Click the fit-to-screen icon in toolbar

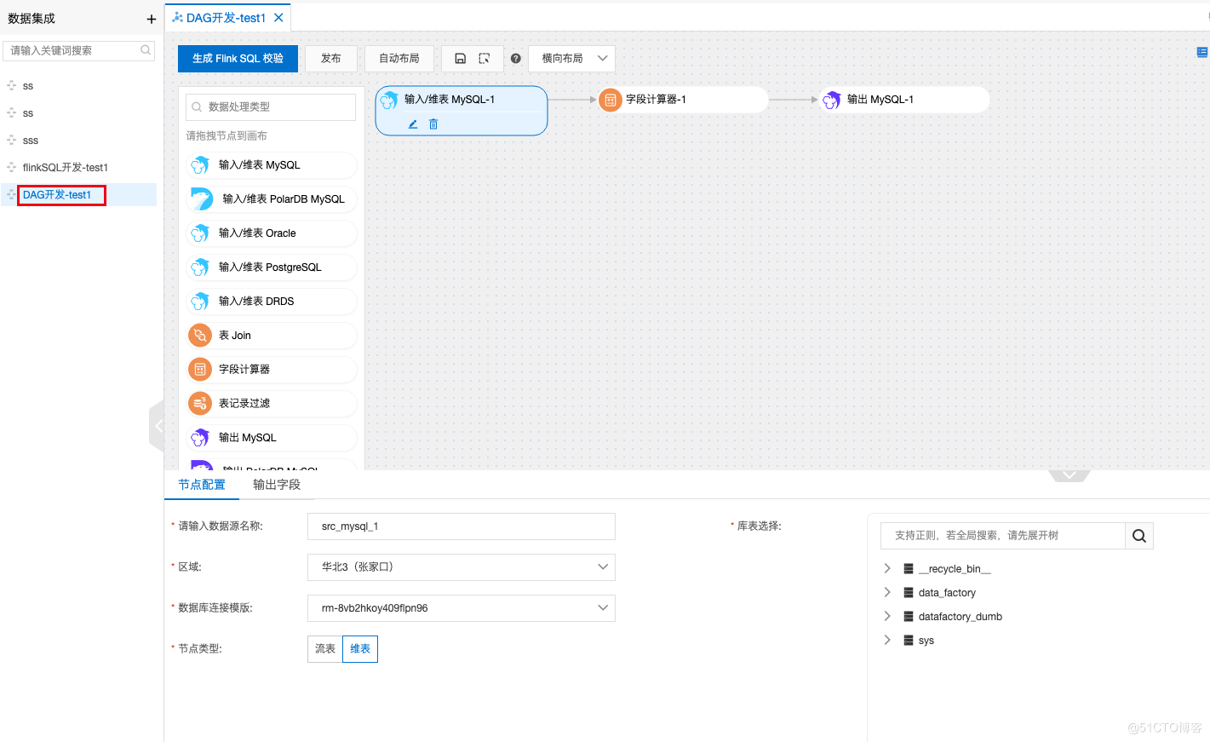click(485, 59)
